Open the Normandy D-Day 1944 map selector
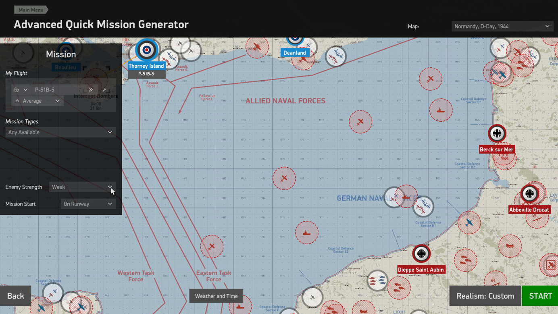The image size is (558, 314). pos(502,26)
